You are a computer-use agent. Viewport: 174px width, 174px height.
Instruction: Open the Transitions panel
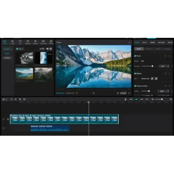tap(43, 42)
